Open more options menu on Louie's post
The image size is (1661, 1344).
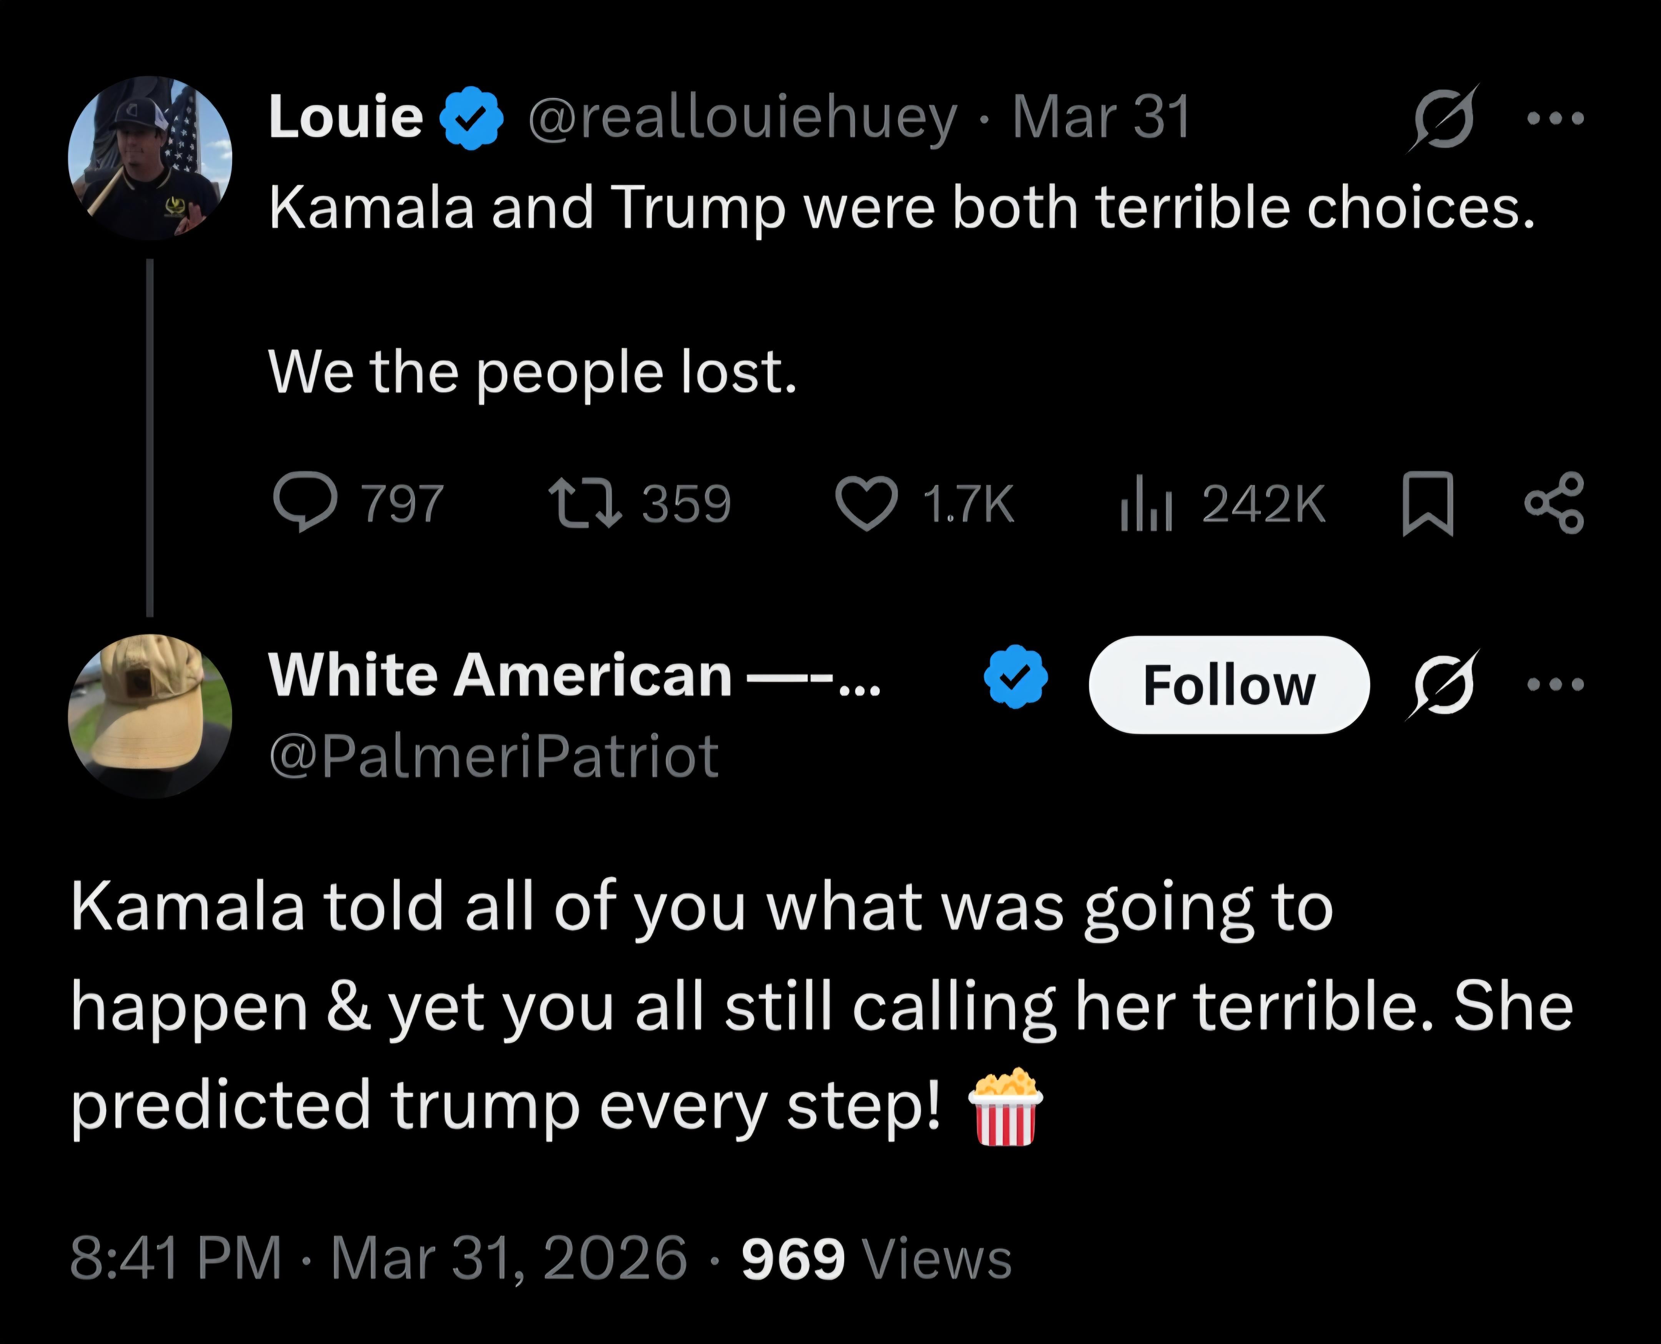(x=1555, y=118)
